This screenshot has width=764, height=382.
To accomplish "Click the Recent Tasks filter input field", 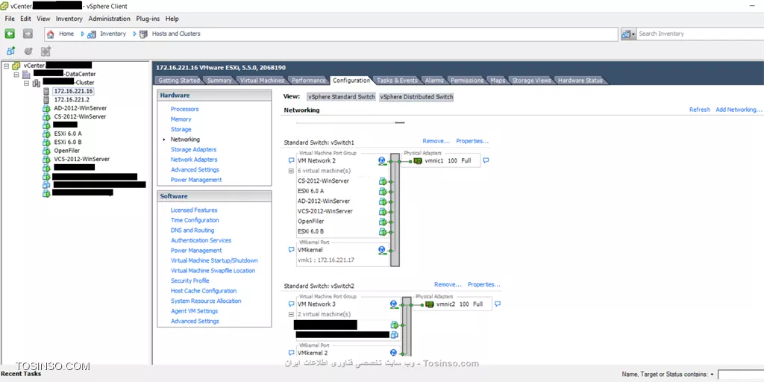I will point(741,375).
